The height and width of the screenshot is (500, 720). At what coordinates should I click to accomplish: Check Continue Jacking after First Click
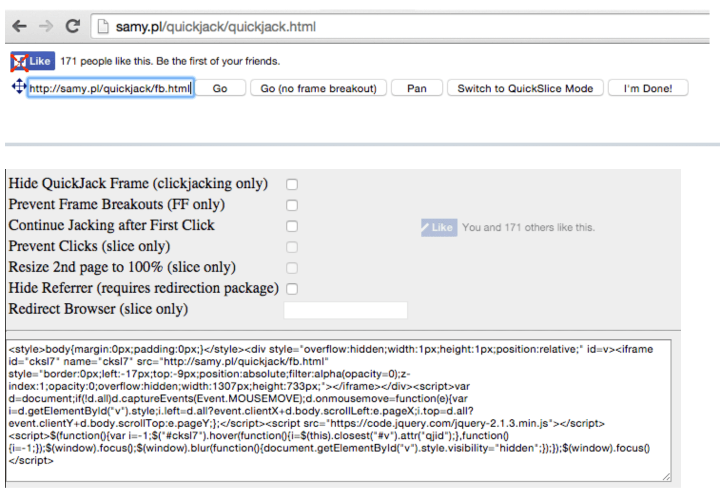pyautogui.click(x=292, y=226)
